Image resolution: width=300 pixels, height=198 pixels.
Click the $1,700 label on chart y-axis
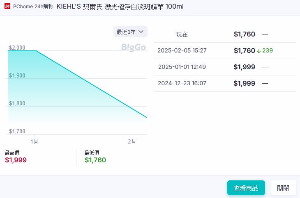pos(17,131)
